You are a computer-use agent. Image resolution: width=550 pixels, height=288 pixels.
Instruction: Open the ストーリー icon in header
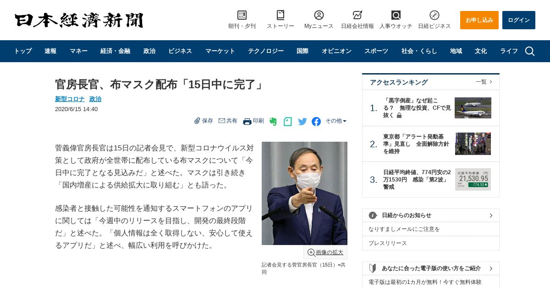pos(280,15)
